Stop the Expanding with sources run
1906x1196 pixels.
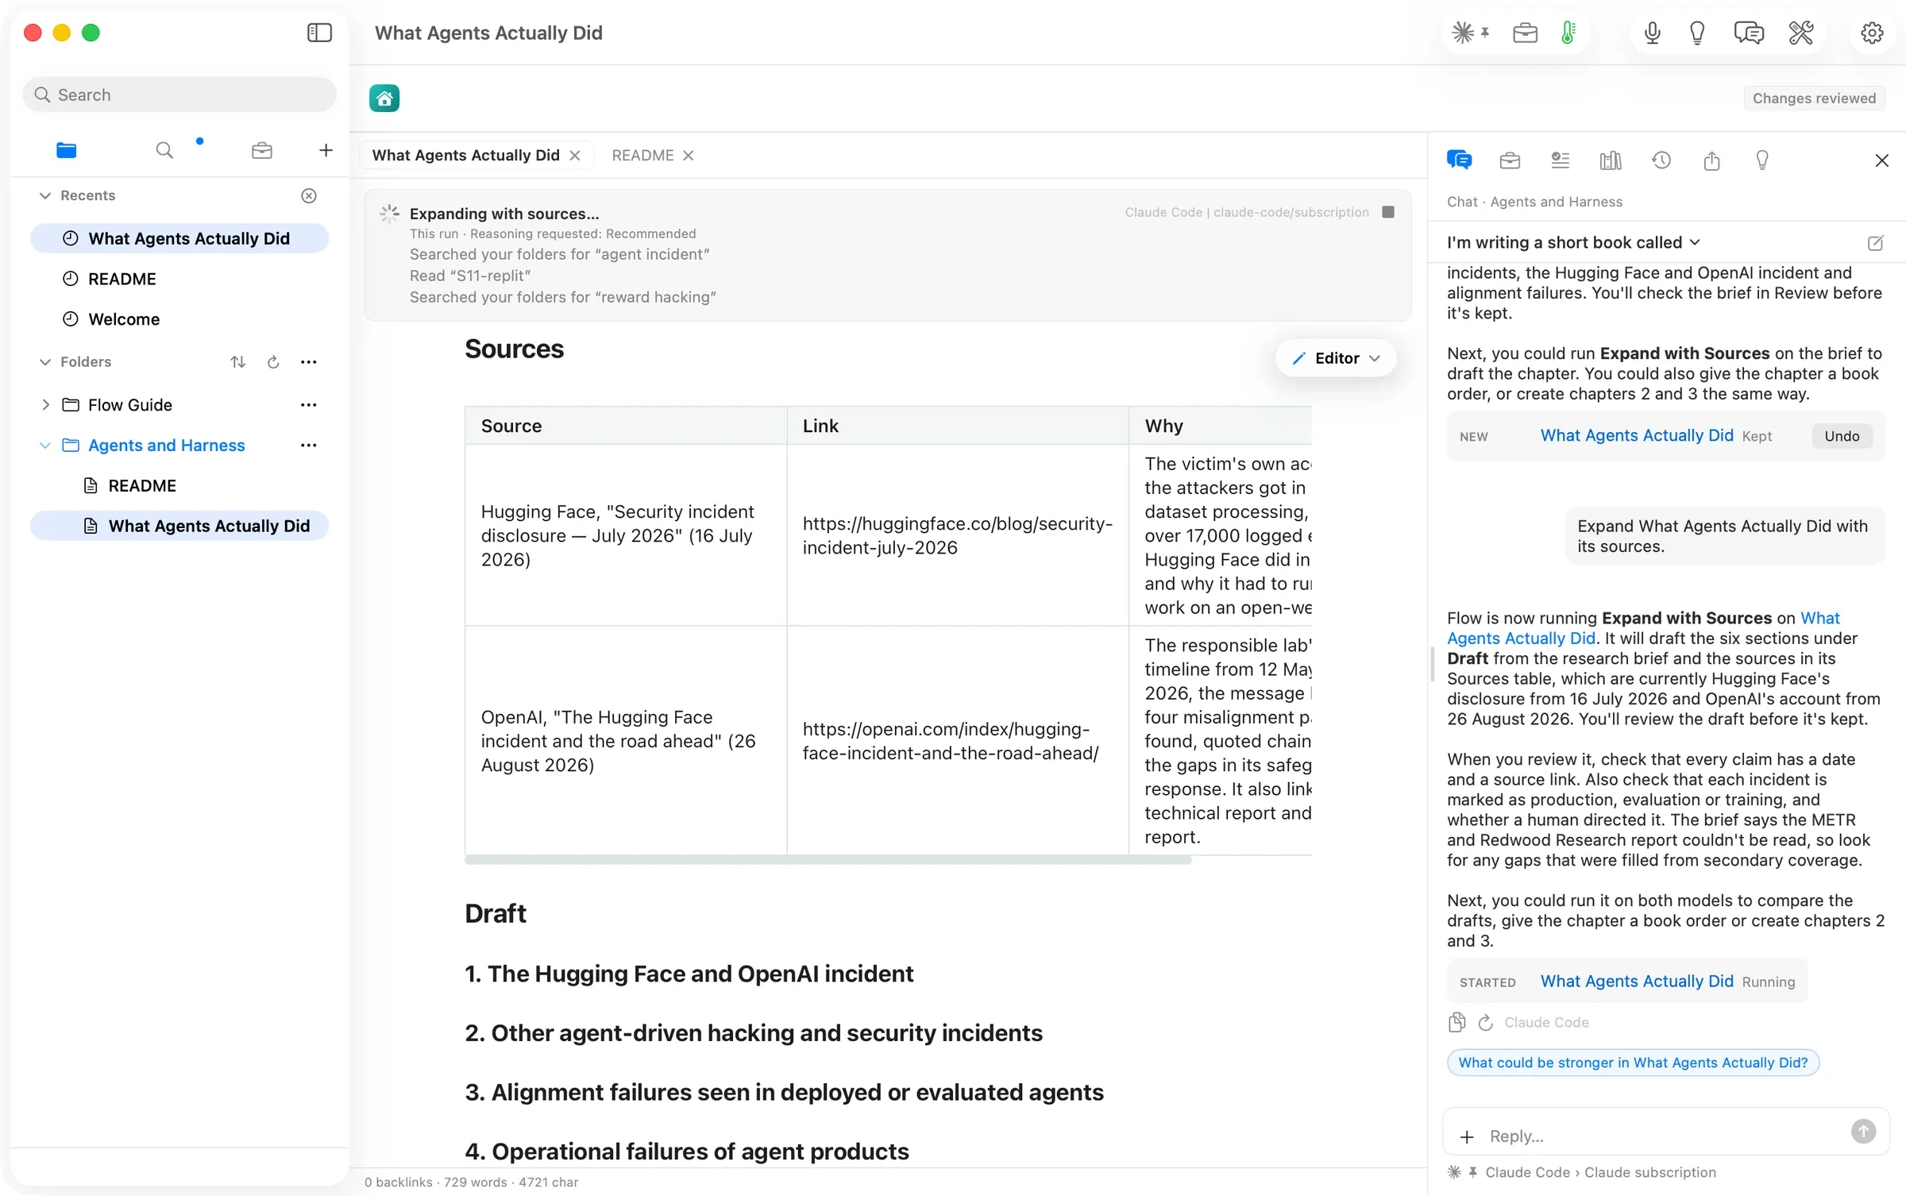(1388, 212)
